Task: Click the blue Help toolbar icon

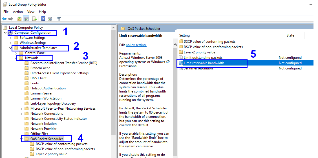Action: [x=43, y=19]
